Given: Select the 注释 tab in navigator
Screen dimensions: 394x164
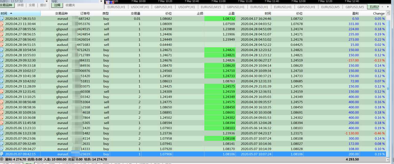Looking at the screenshot, I should pos(57,5).
